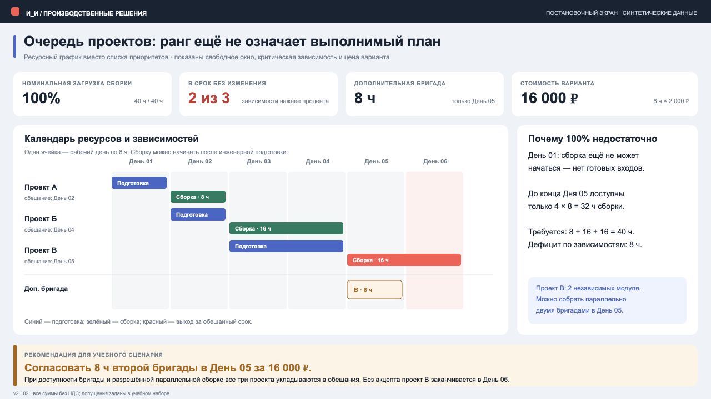This screenshot has height=399, width=711.
Task: Select the День 04 column header
Action: point(317,161)
